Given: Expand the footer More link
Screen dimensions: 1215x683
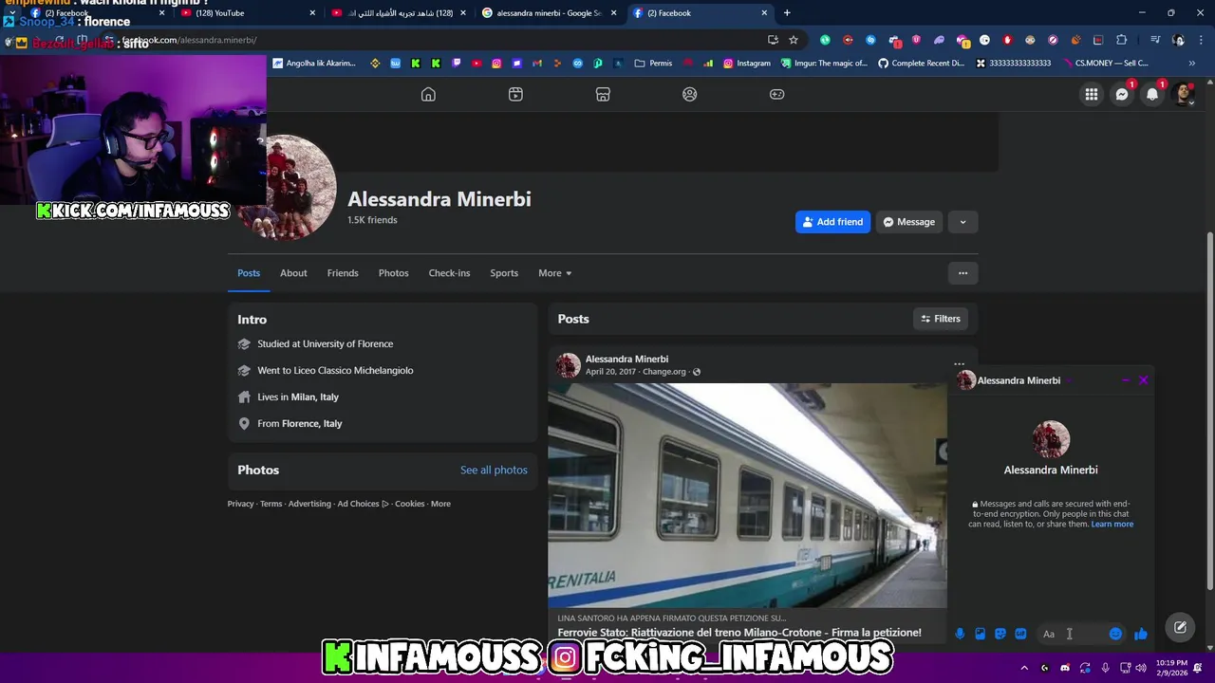Looking at the screenshot, I should [440, 504].
